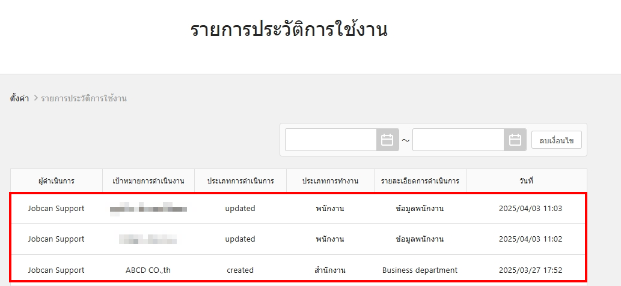Select the สำนักงาน work type cell
Viewport: 621px width, 286px height.
point(330,270)
